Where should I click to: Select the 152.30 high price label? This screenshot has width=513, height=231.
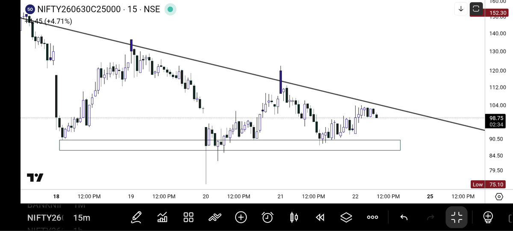pyautogui.click(x=498, y=13)
